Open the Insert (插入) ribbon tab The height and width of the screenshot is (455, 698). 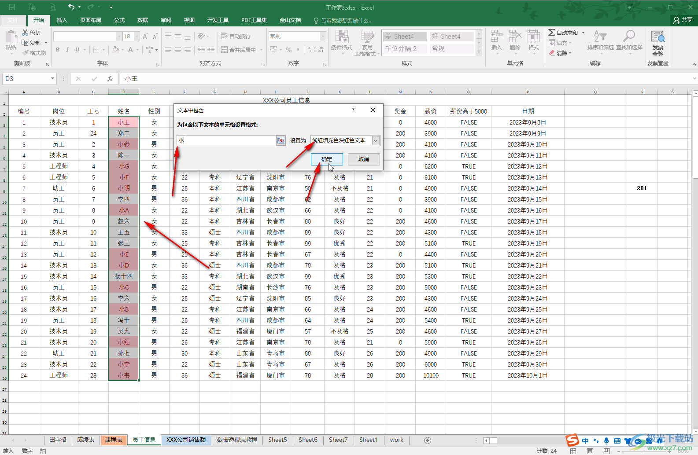[62, 20]
